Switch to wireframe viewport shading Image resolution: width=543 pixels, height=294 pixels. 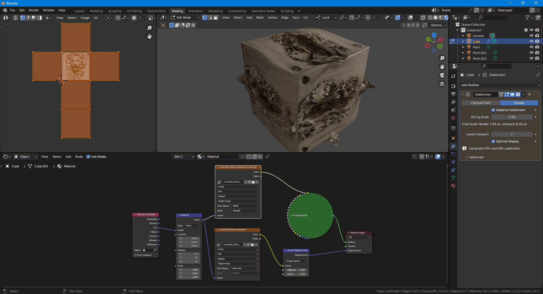click(430, 18)
